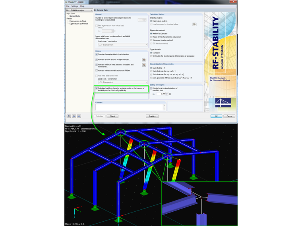Open Load case dropdown under General section

(123, 45)
